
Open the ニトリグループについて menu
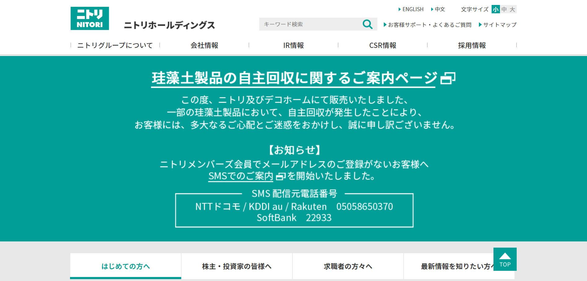point(115,45)
